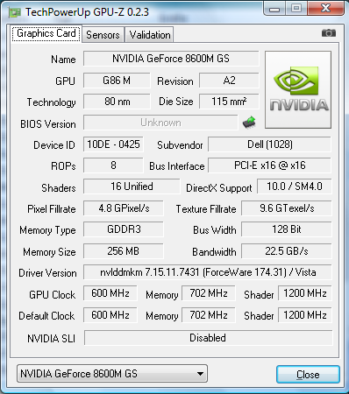Viewport: 349px width, 394px height.
Task: Click the Driver Version field nvlddmkm 7.15.11.7431
Action: [208, 272]
